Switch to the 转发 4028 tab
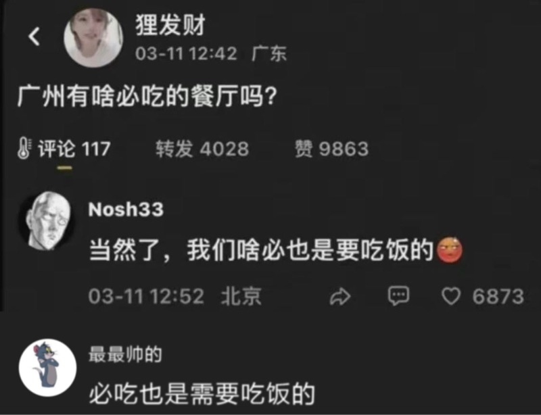 (x=202, y=149)
